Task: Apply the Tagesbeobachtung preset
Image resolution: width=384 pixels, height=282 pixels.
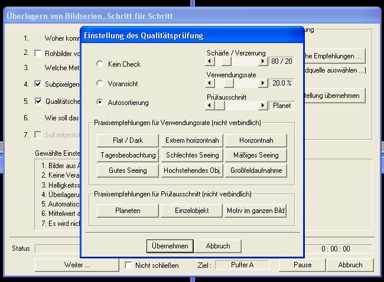Action: click(x=128, y=155)
